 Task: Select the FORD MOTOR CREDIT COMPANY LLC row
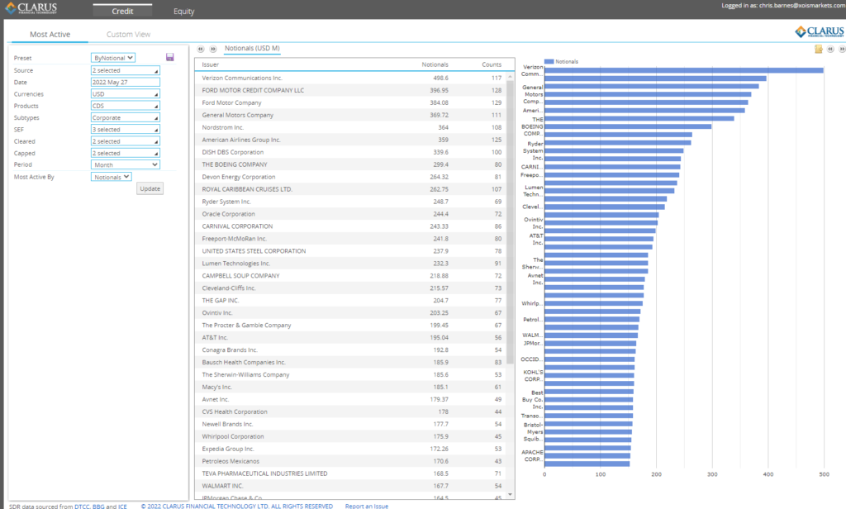click(350, 90)
